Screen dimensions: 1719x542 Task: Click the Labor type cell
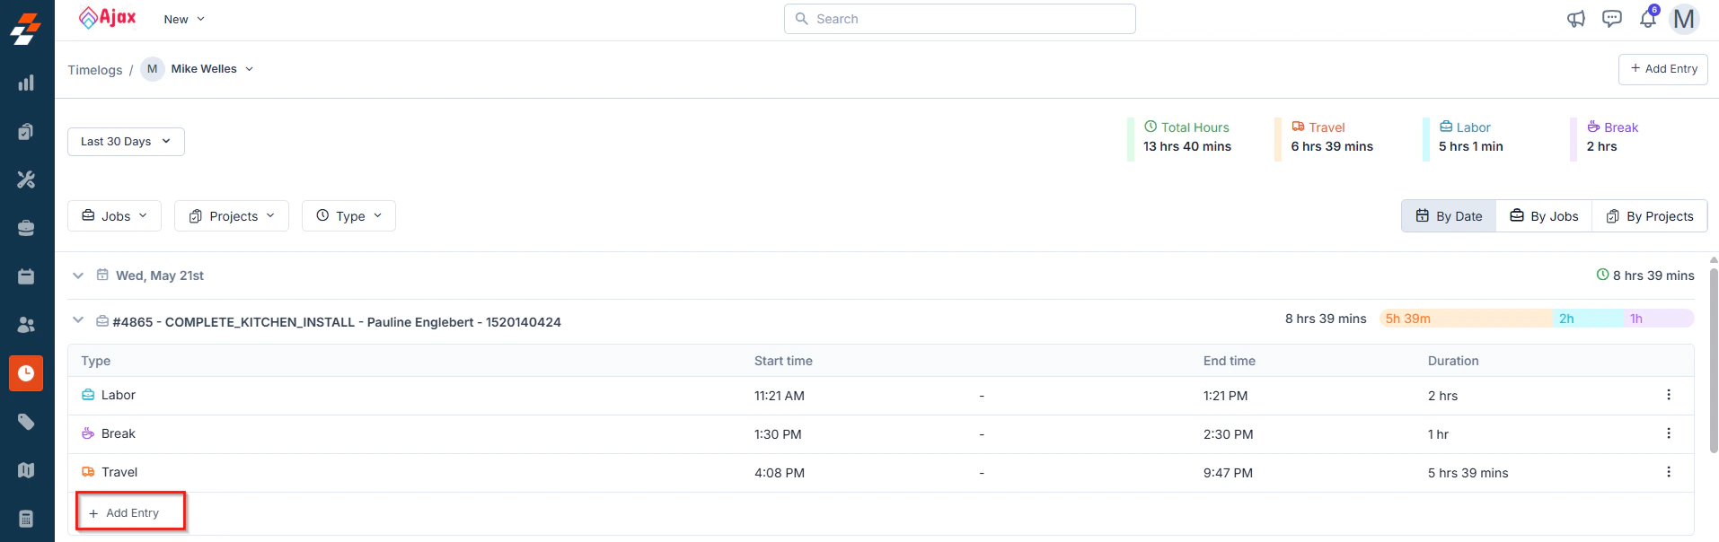coord(109,395)
